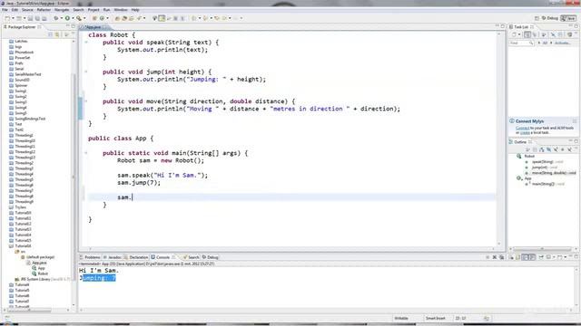Click the Open Perspective icon
The width and height of the screenshot is (581, 326).
click(x=537, y=18)
